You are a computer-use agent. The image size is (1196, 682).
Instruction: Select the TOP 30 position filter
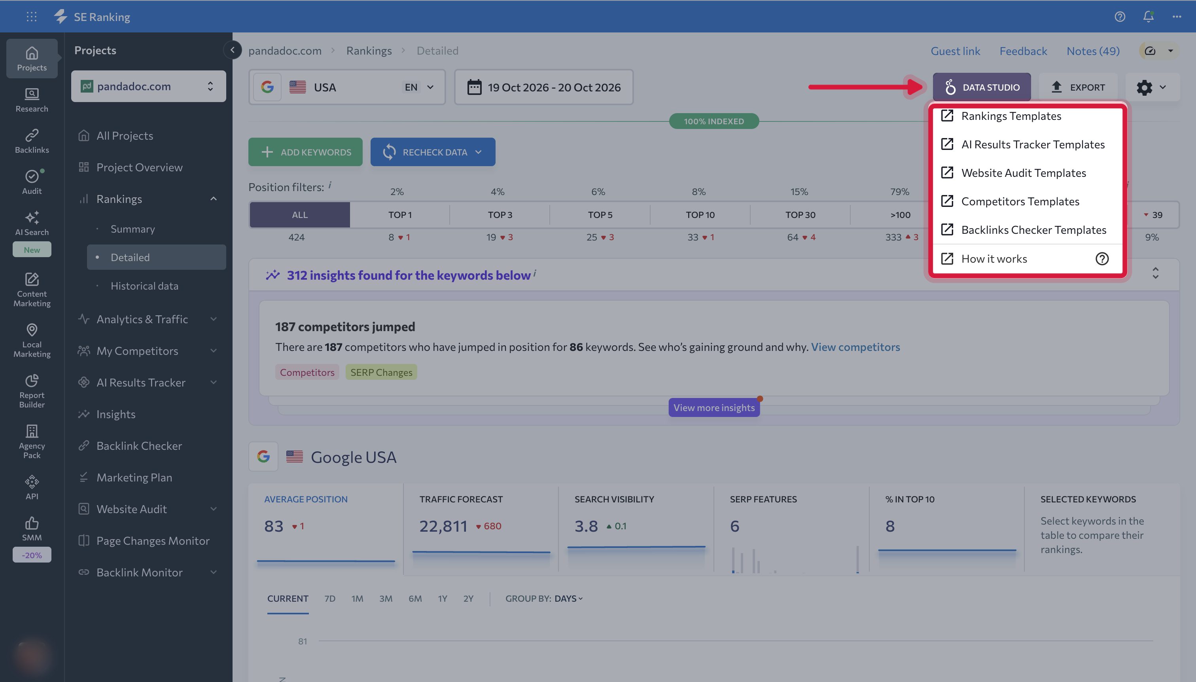(x=800, y=215)
